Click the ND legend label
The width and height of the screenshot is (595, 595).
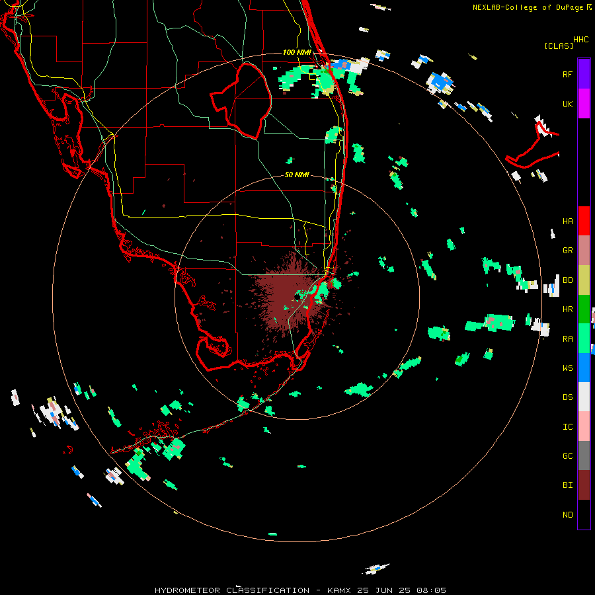(568, 515)
